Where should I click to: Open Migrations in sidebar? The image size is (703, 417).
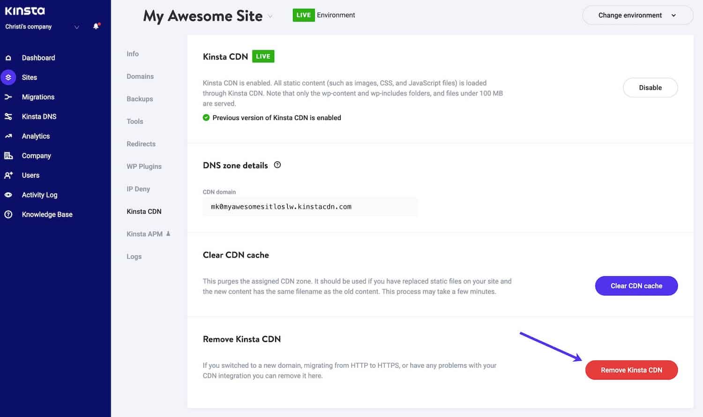click(38, 97)
